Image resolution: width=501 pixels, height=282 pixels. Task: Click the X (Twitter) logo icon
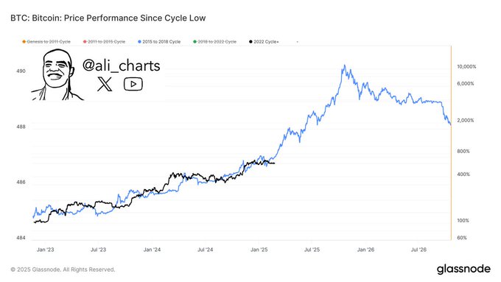[105, 84]
